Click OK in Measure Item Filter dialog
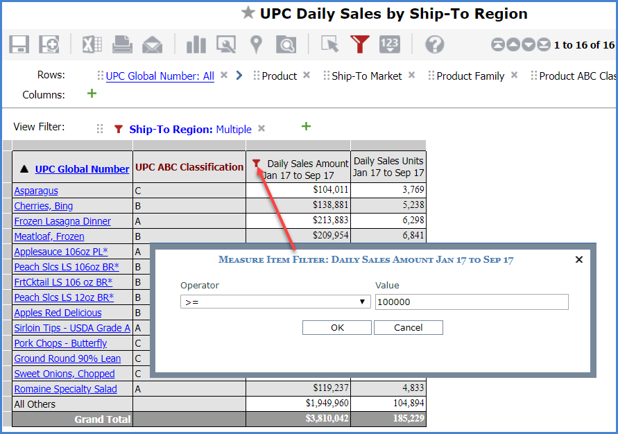618x434 pixels. coord(337,327)
